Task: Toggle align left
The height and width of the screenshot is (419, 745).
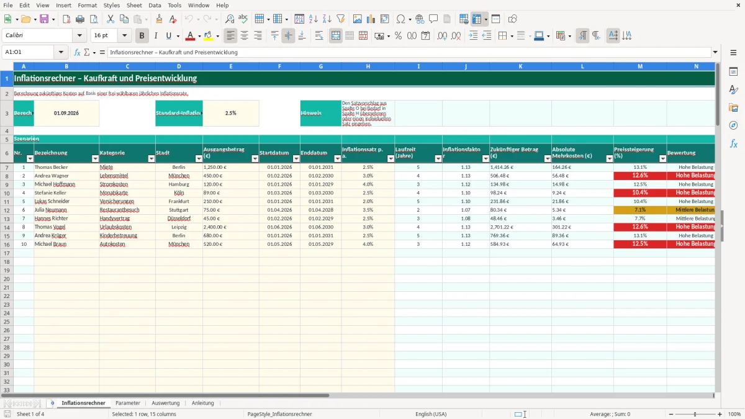Action: click(x=230, y=36)
